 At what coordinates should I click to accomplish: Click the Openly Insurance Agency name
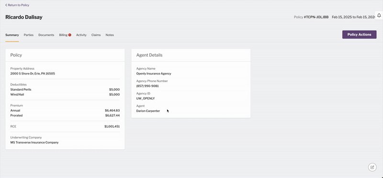click(x=154, y=73)
